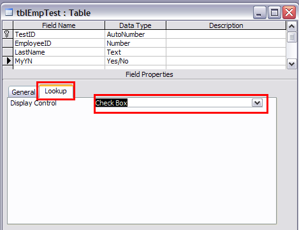
Task: Close the tblEmpTest table window
Action: pos(289,13)
